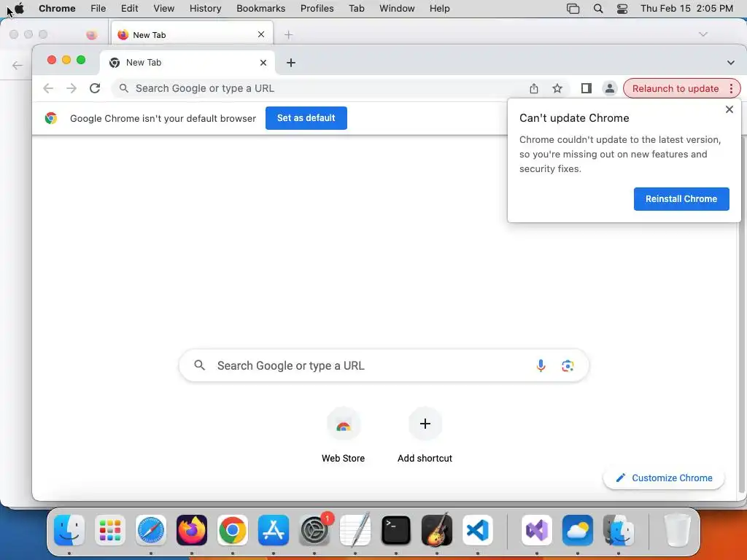The height and width of the screenshot is (560, 747).
Task: Open the File menu
Action: [98, 9]
